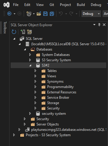Select the SQL Server root icon

(x=22, y=39)
